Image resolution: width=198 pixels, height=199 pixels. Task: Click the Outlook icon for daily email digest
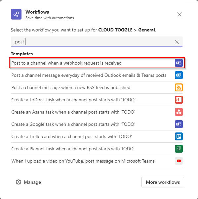[179, 75]
